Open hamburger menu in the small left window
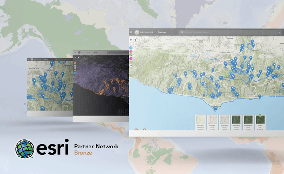284x174 pixels. pos(28,59)
